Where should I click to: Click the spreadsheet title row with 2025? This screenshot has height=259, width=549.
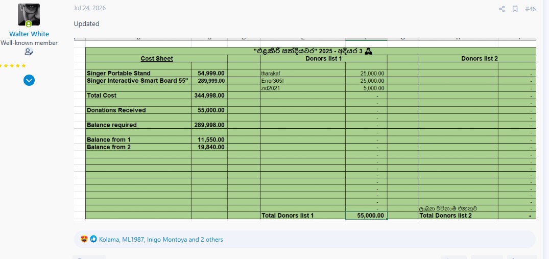[x=311, y=51]
